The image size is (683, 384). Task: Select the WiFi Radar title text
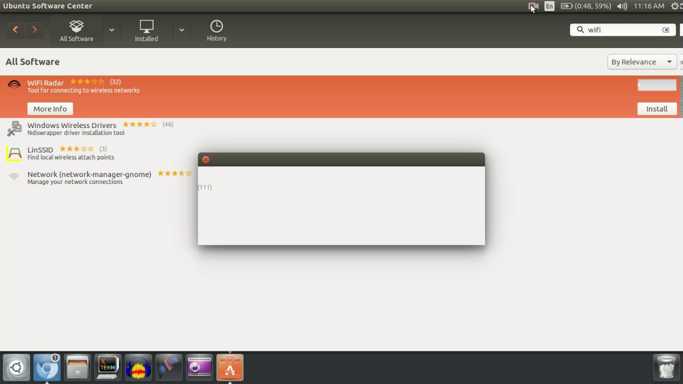tap(45, 83)
